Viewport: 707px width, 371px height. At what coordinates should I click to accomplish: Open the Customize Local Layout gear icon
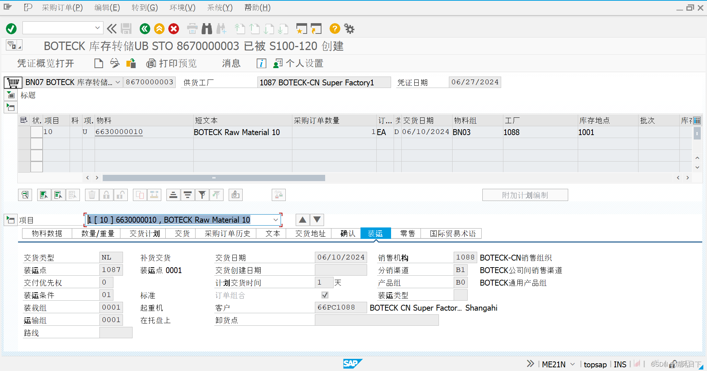349,28
